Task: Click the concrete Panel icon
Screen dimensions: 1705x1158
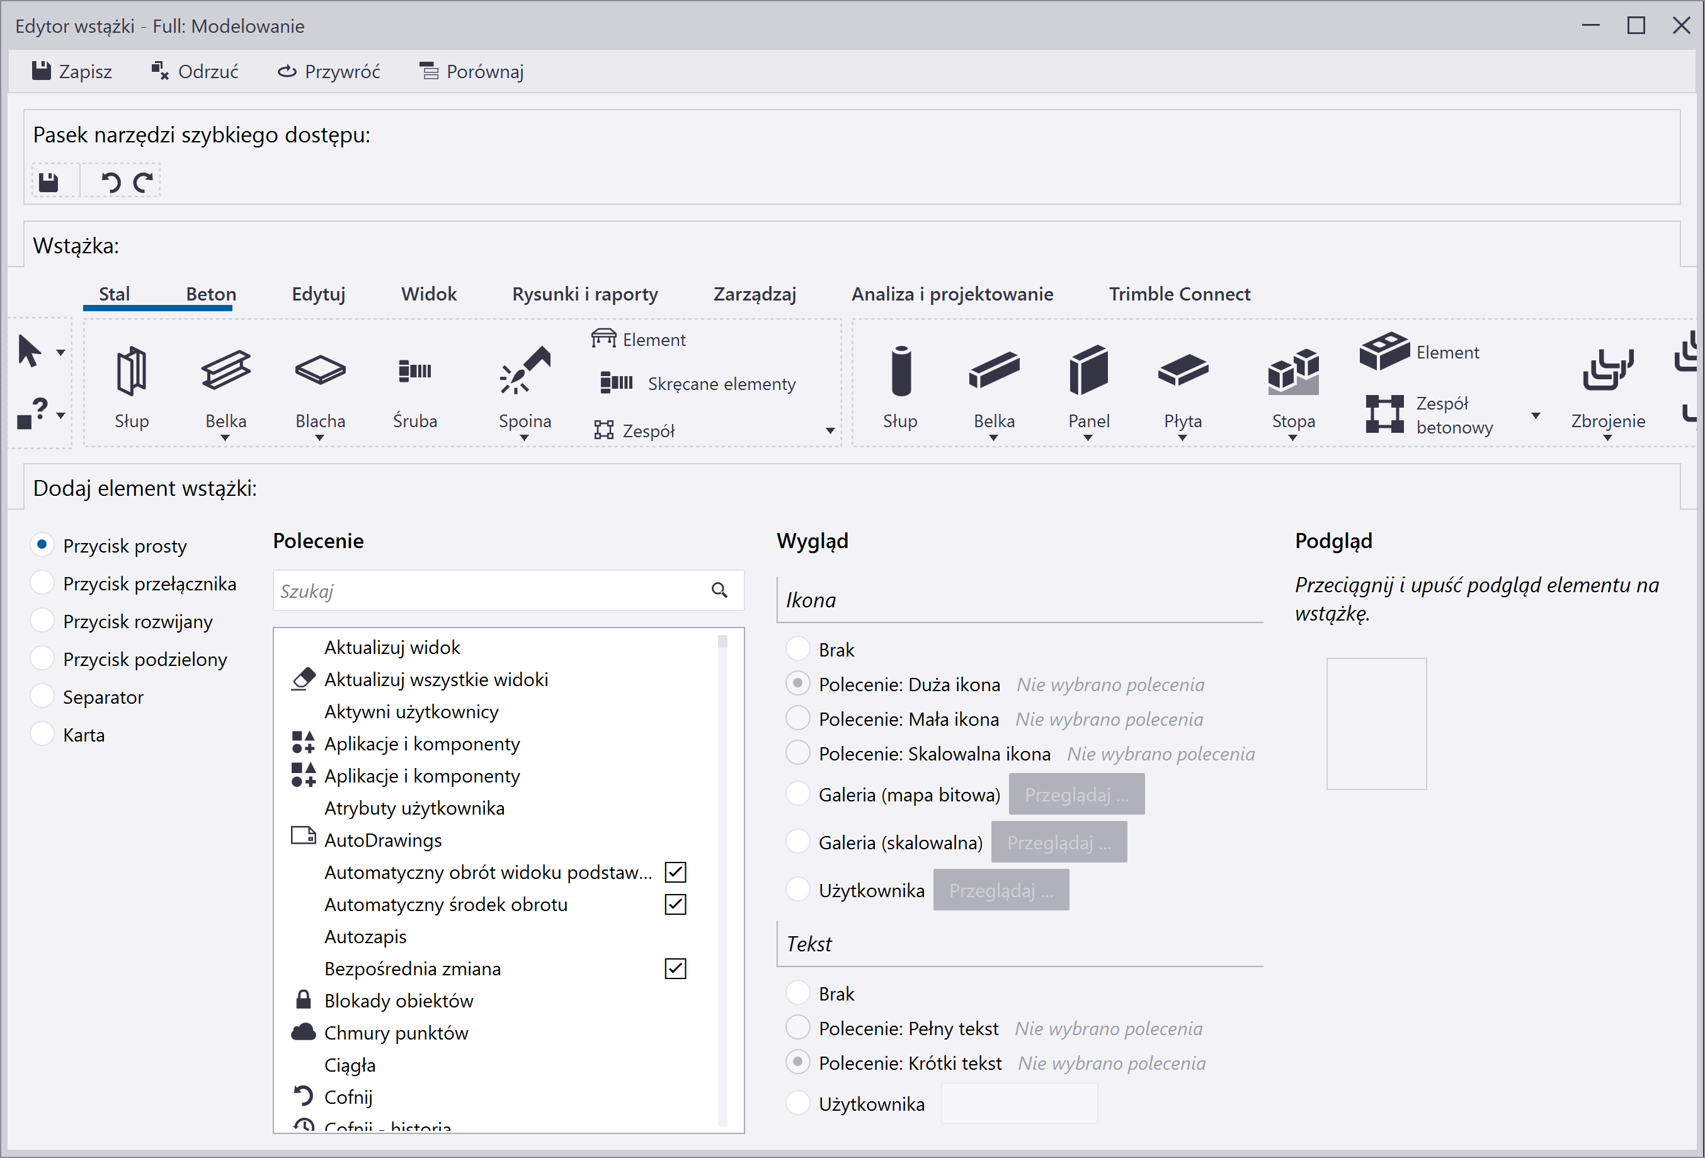Action: pos(1088,371)
